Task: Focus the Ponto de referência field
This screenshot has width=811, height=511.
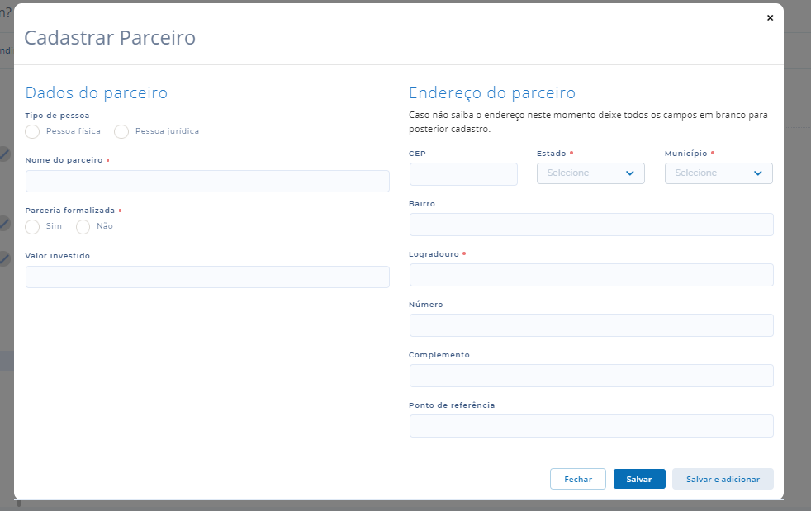Action: (591, 426)
